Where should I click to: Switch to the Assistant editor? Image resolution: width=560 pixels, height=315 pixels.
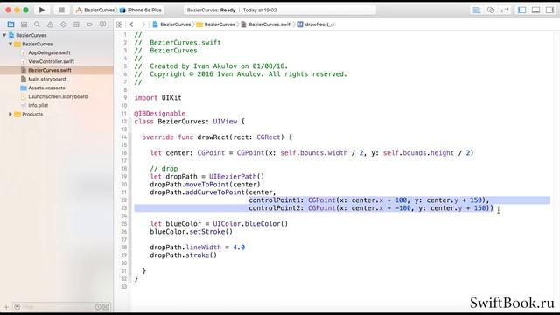[x=491, y=10]
